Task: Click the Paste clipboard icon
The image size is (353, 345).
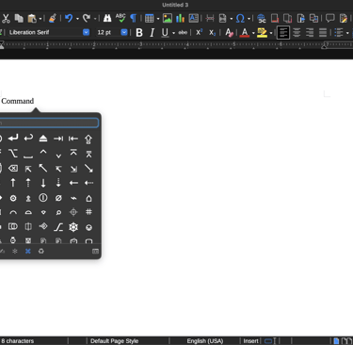Action: [x=32, y=19]
